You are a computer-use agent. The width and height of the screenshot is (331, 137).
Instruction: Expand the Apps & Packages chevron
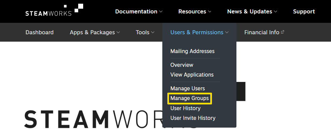118,32
